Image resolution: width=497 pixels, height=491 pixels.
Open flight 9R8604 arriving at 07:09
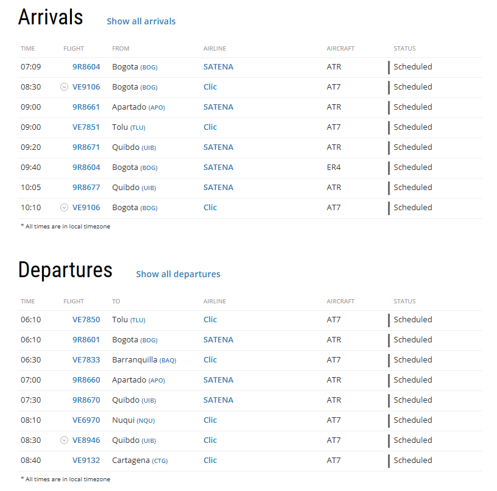(86, 67)
